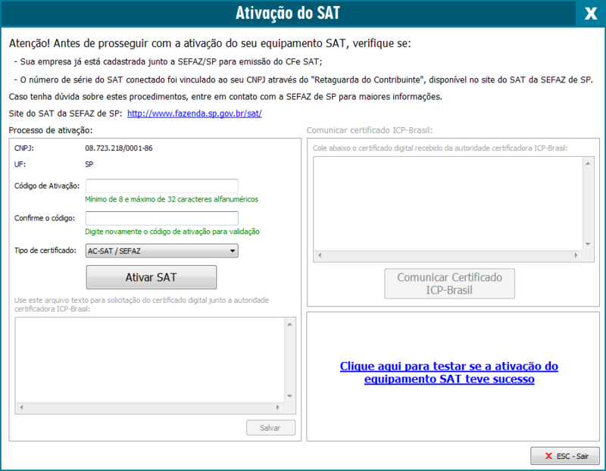
Task: Click Comunicar Certificado ICP-Brasil button
Action: (449, 284)
